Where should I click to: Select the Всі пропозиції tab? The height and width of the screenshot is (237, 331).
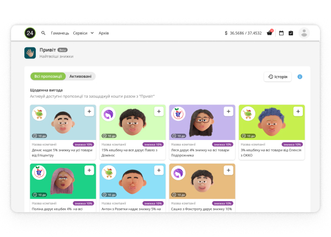[49, 77]
